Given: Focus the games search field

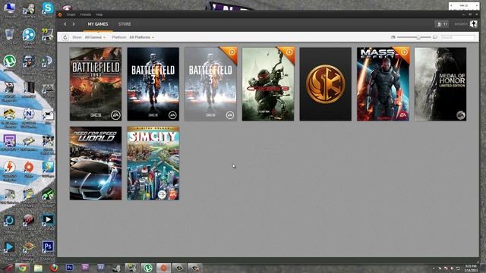Looking at the screenshot, I should point(458,37).
